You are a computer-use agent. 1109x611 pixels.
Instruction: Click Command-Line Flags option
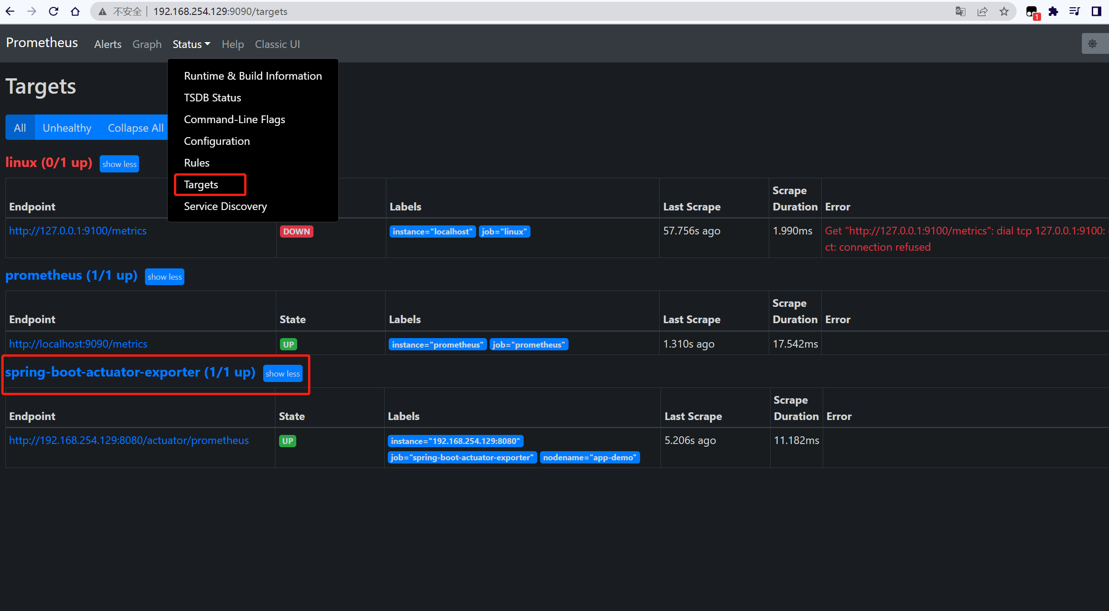coord(235,119)
